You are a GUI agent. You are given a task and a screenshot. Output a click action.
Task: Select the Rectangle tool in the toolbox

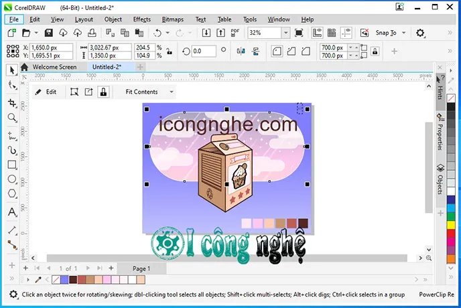coord(12,165)
